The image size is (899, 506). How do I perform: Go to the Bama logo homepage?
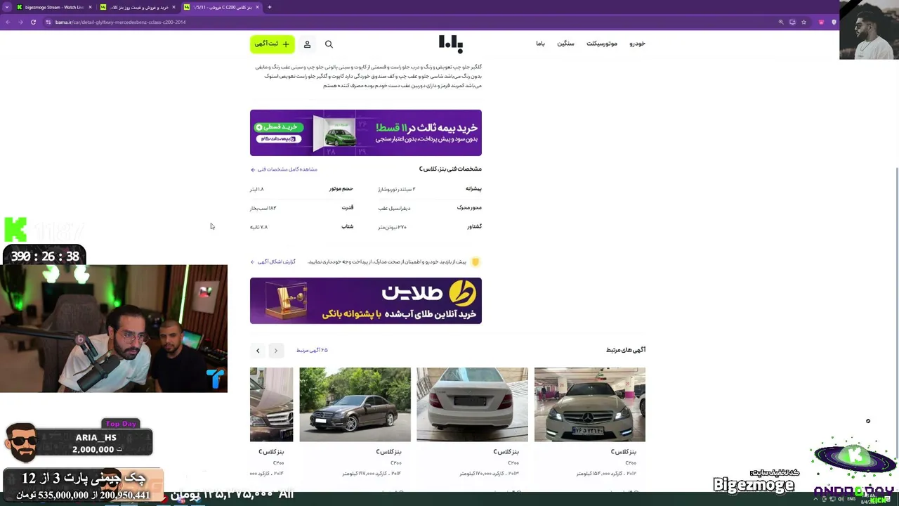[451, 44]
